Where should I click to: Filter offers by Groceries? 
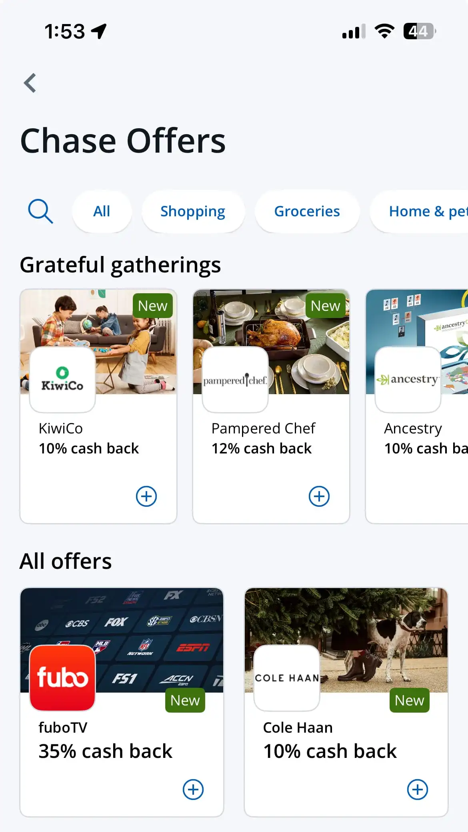pyautogui.click(x=307, y=211)
